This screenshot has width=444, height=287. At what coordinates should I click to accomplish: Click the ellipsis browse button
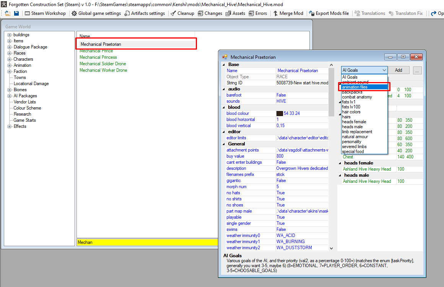(417, 70)
